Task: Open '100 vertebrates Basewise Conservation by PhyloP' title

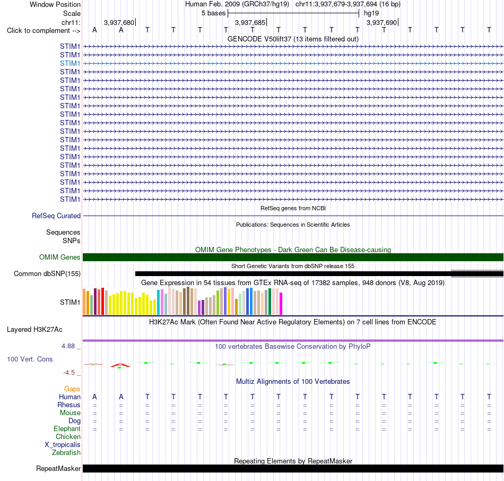Action: (293, 347)
